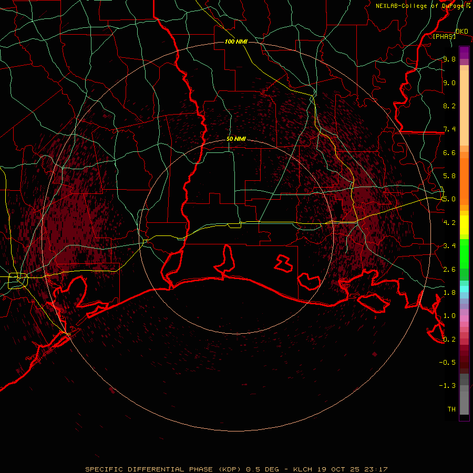Click the 9.0 value on the color scale
Screen dimensions: 473x473
[449, 83]
